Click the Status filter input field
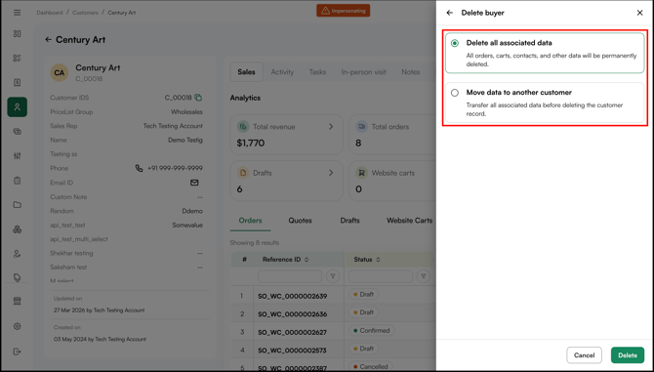Viewport: 654px width, 372px height. click(381, 276)
